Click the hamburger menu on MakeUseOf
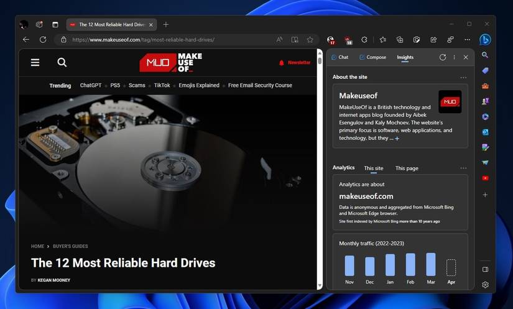513x309 pixels. coord(35,62)
